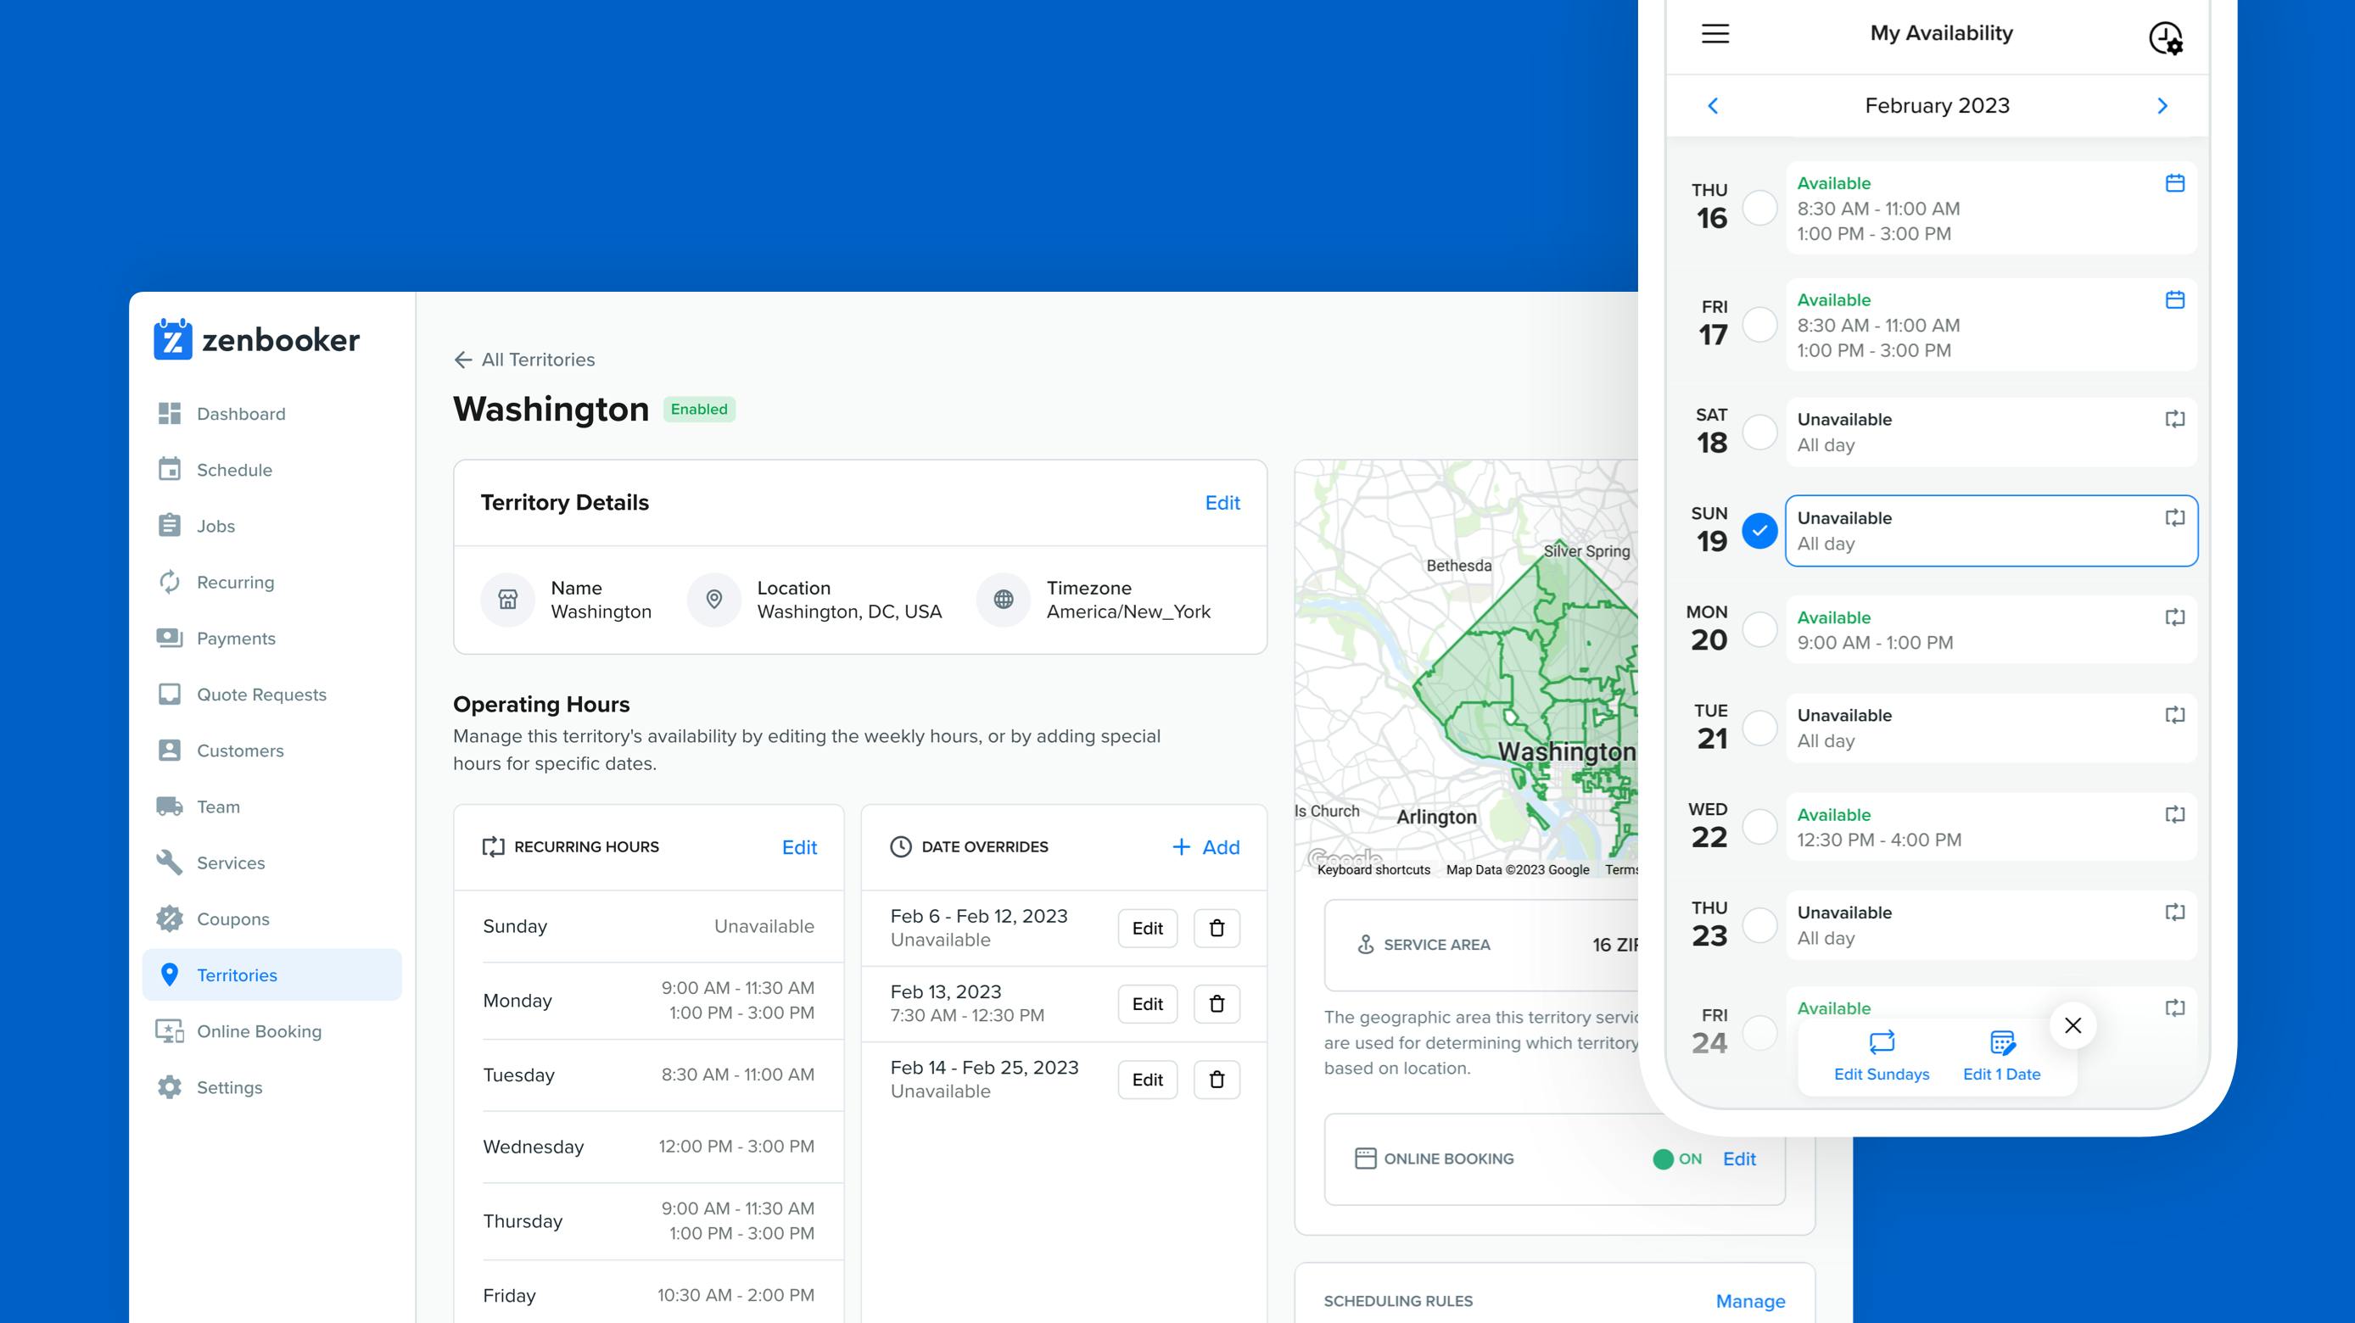Open the Territories section in the sidebar
The image size is (2355, 1323).
(237, 975)
